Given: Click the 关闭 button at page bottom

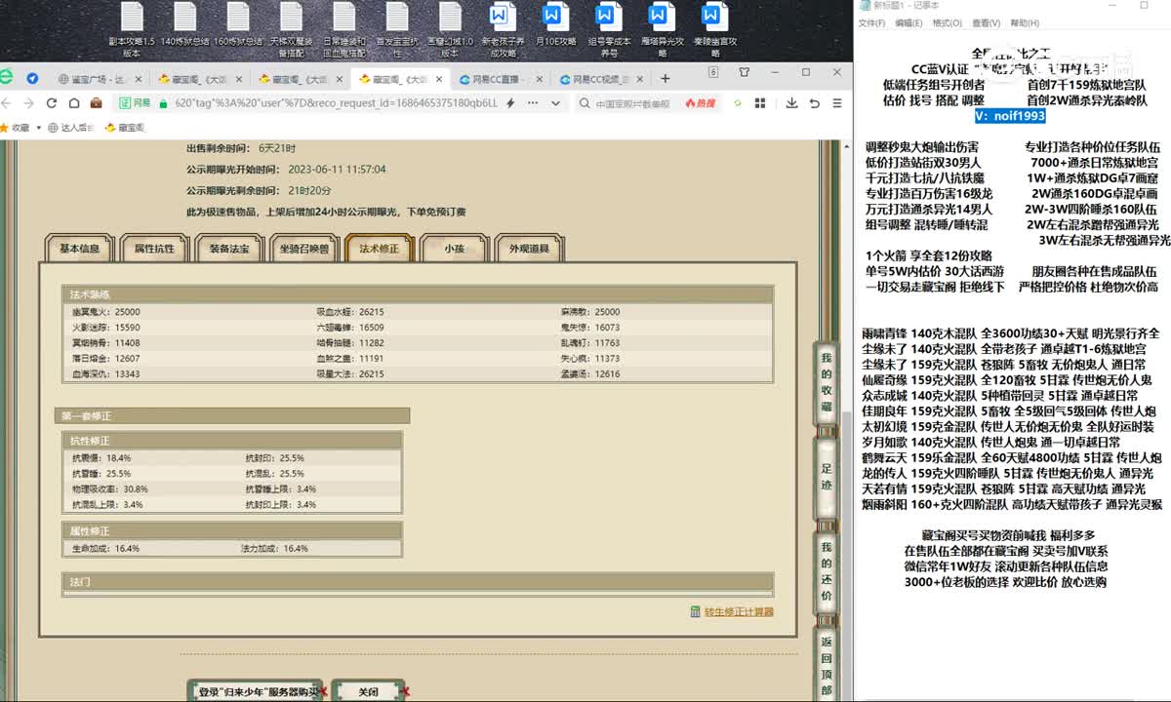Looking at the screenshot, I should click(x=369, y=690).
